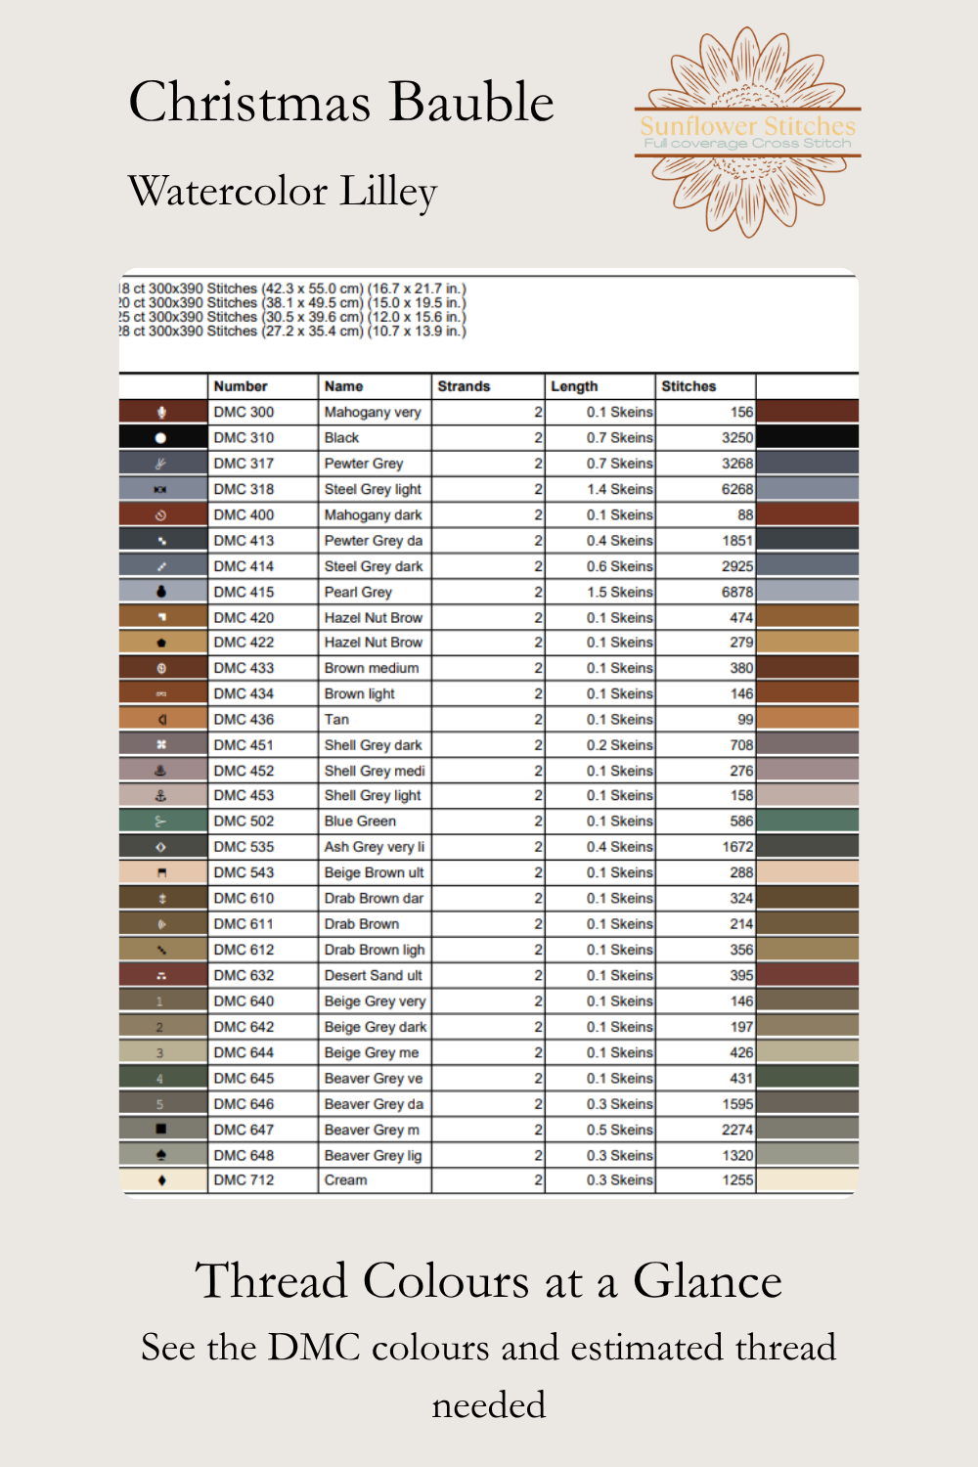The image size is (978, 1467).
Task: Click the 'Pearl Grey' name cell
Action: point(375,592)
